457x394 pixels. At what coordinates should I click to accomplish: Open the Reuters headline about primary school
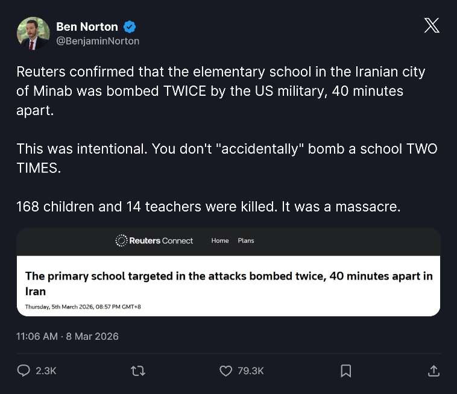(228, 283)
